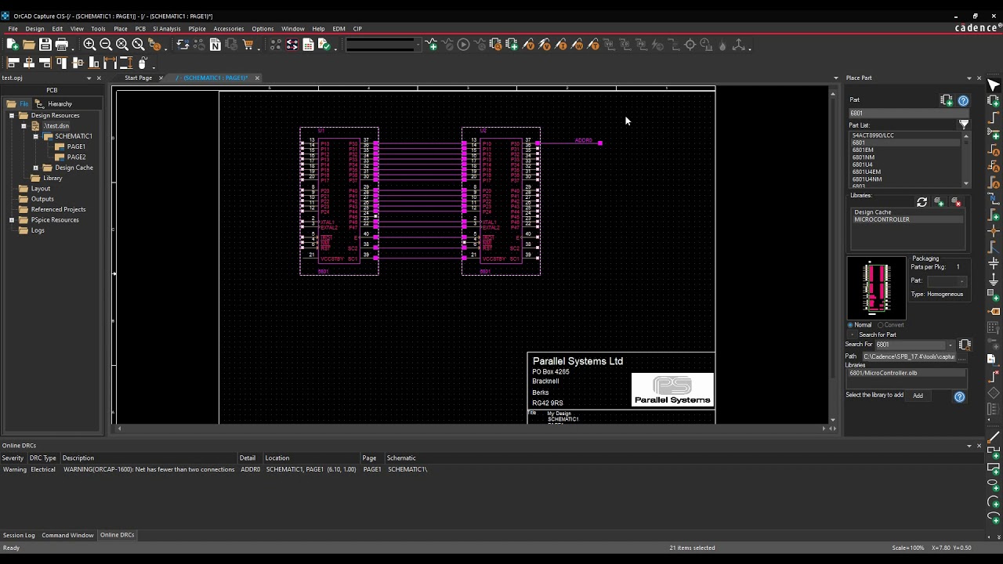
Task: Click the ORCAP-1600 warning row in Online DRCs
Action: pyautogui.click(x=215, y=469)
